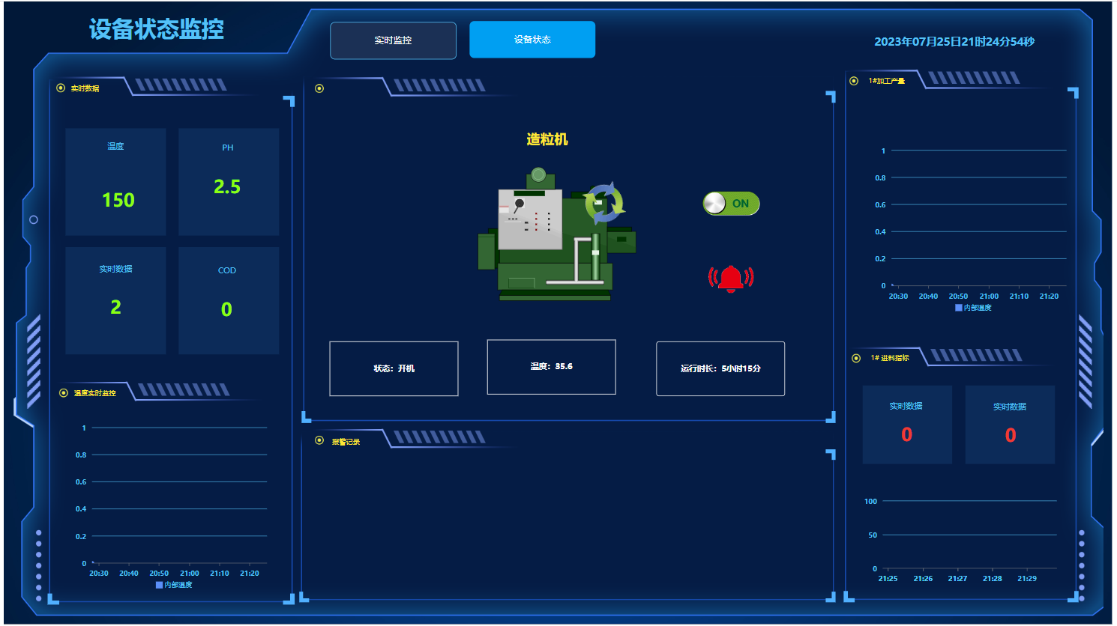Click the 报警记录 panel title
Viewport: 1117px width, 626px height.
pos(346,442)
